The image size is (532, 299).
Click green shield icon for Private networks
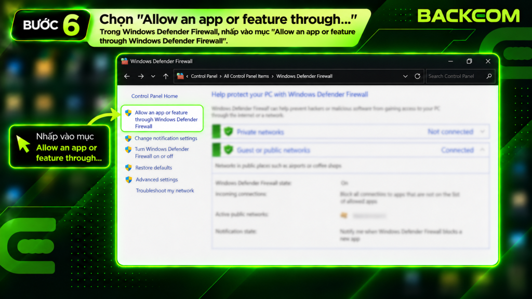coord(229,131)
